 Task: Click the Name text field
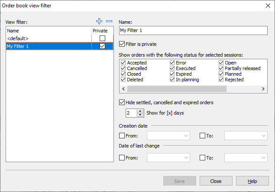pyautogui.click(x=193, y=31)
